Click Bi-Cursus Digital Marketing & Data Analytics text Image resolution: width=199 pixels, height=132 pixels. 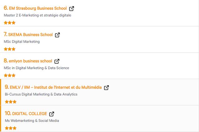pos(41,94)
